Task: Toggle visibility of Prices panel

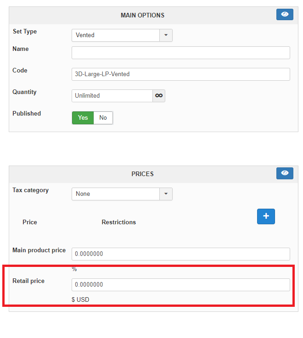Action: tap(285, 173)
